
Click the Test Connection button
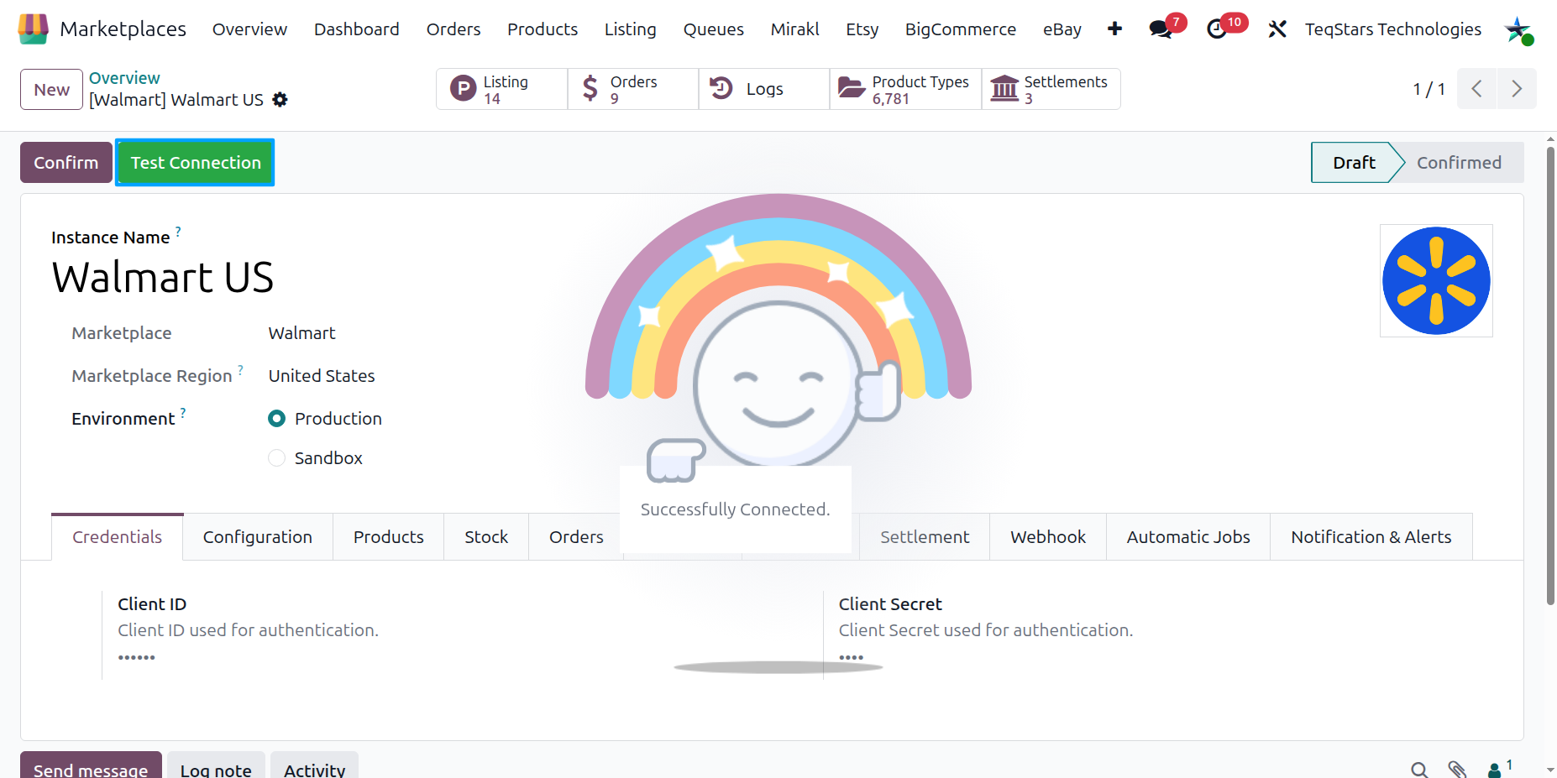(196, 163)
